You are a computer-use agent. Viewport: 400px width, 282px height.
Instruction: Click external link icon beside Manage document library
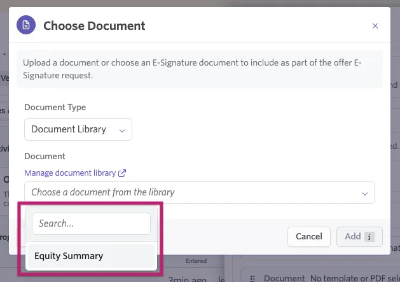coord(122,173)
